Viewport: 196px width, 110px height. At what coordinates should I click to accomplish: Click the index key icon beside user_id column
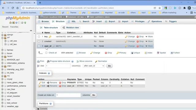click(54, 46)
